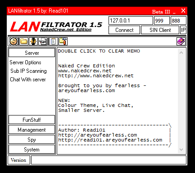This screenshot has width=195, height=173.
Task: Click the IP button
Action: click(183, 30)
